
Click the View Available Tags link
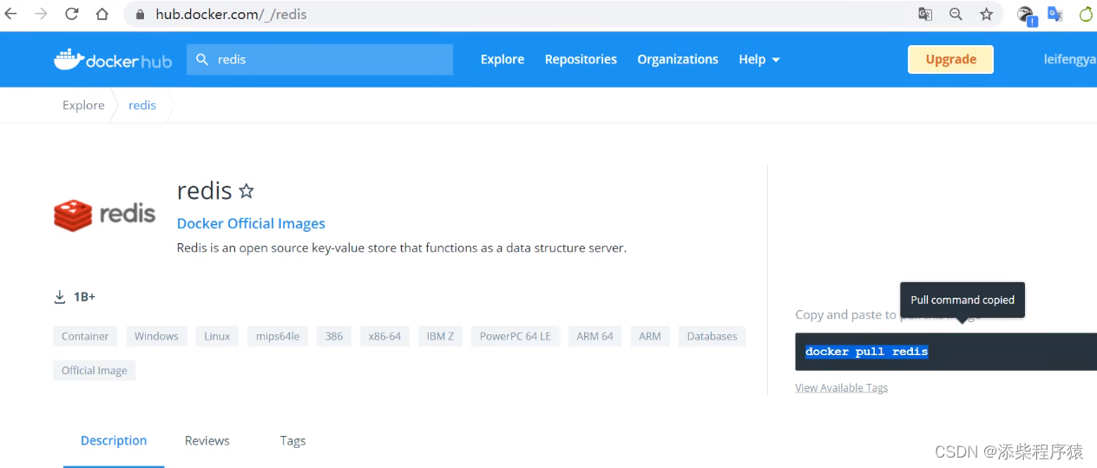841,387
